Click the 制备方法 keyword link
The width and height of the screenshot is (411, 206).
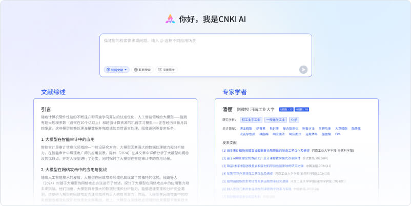[x=309, y=129]
